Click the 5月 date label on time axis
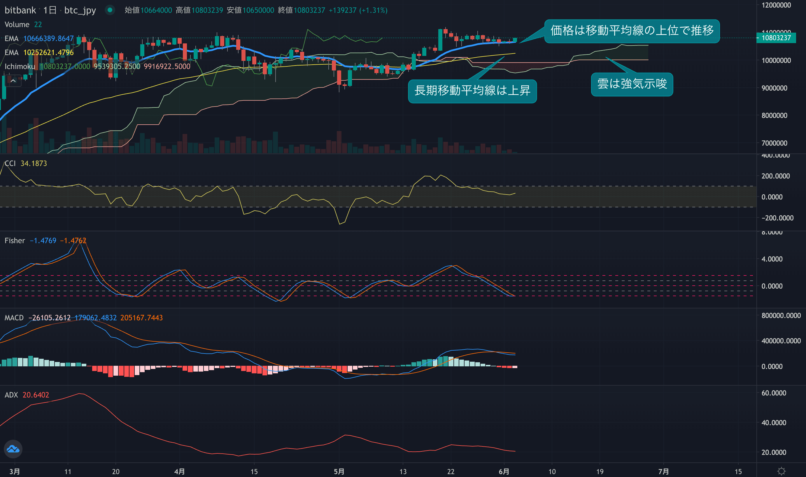This screenshot has height=477, width=806. [339, 471]
